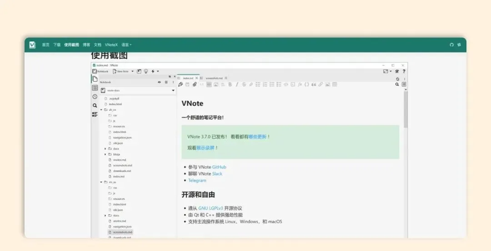The image size is (491, 251).
Task: Click the expand content area icon
Action: pyautogui.click(x=386, y=71)
